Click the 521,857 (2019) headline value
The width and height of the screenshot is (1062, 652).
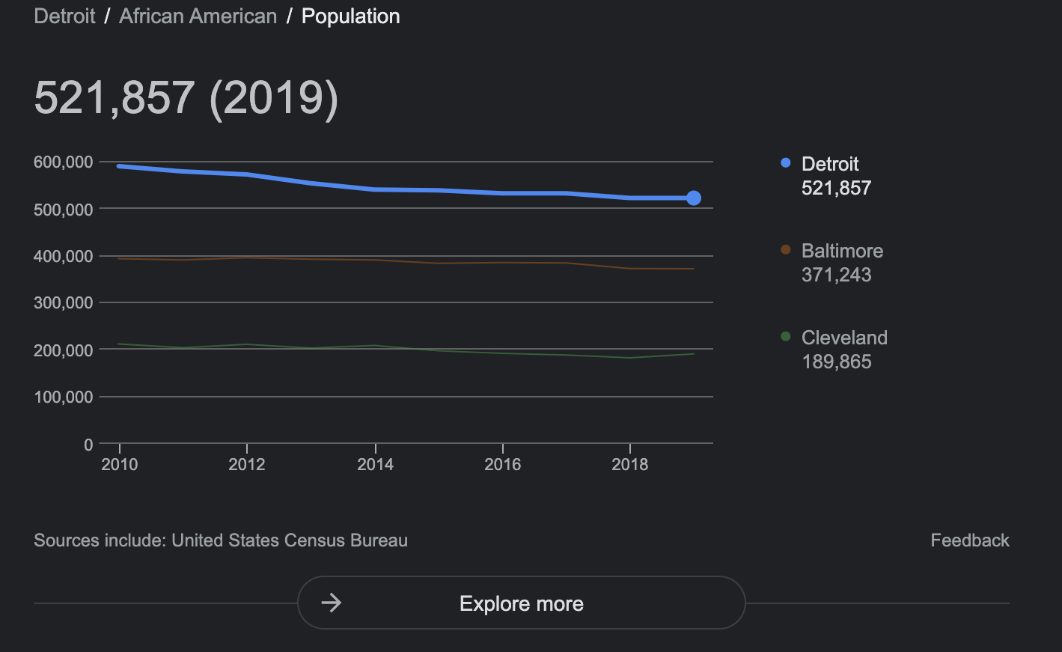(186, 98)
